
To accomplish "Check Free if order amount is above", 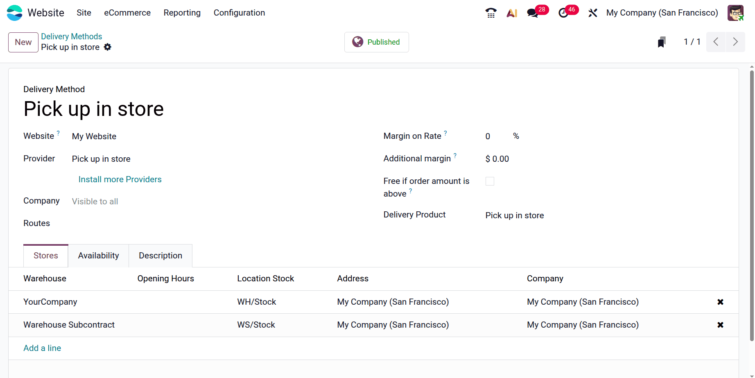I will pyautogui.click(x=490, y=181).
